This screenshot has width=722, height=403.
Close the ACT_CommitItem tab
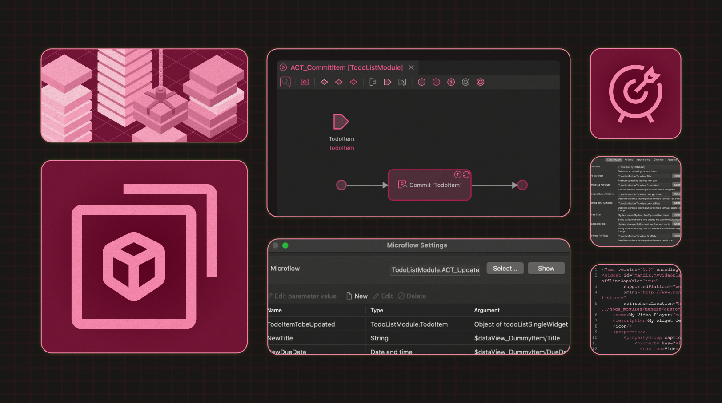coord(411,67)
